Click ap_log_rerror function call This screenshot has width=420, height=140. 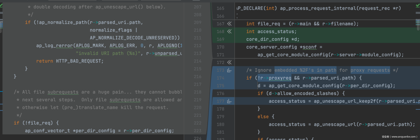[x=54, y=45]
